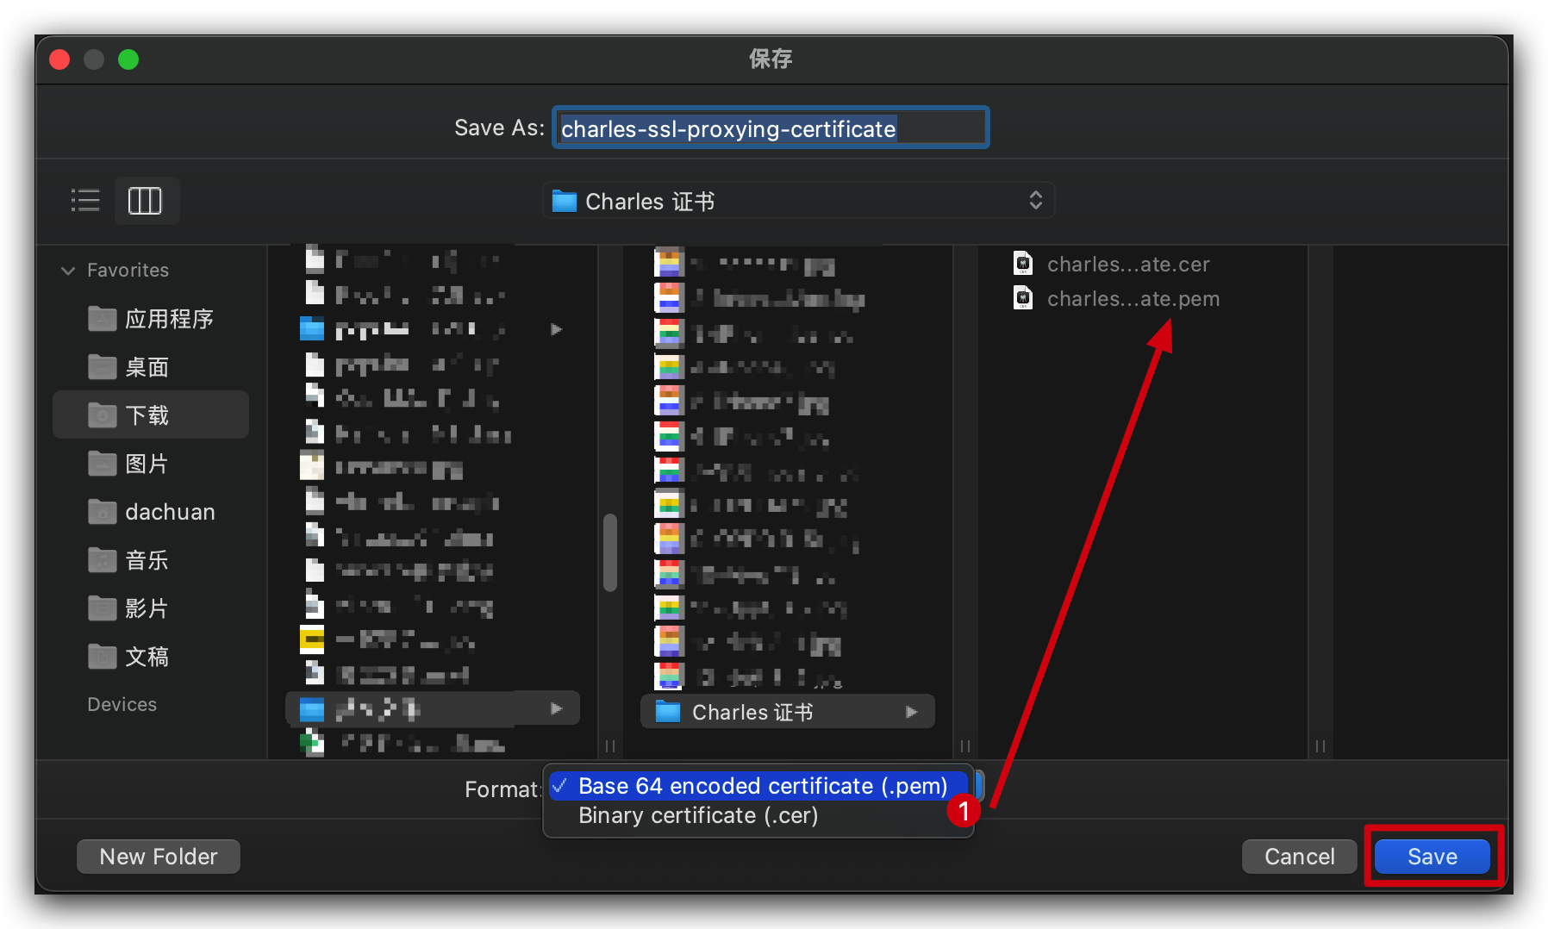Screen dimensions: 1548x929
Task: Select 下载 in the sidebar
Action: tap(151, 415)
